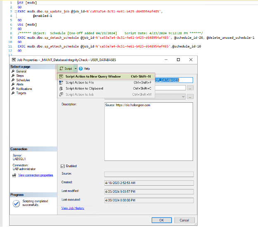The image size is (258, 227).
Task: Choose Script Action to Job
Action: pyautogui.click(x=105, y=95)
